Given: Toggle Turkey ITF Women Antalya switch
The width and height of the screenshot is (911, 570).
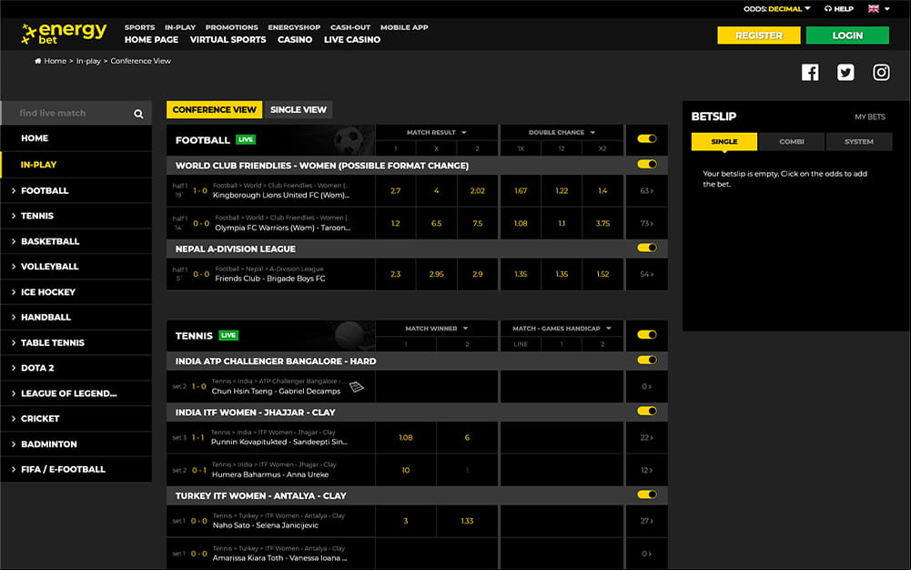Looking at the screenshot, I should coord(647,495).
